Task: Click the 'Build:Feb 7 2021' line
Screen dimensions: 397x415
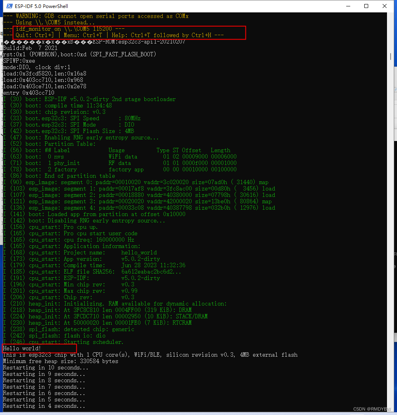Action: tap(30, 48)
